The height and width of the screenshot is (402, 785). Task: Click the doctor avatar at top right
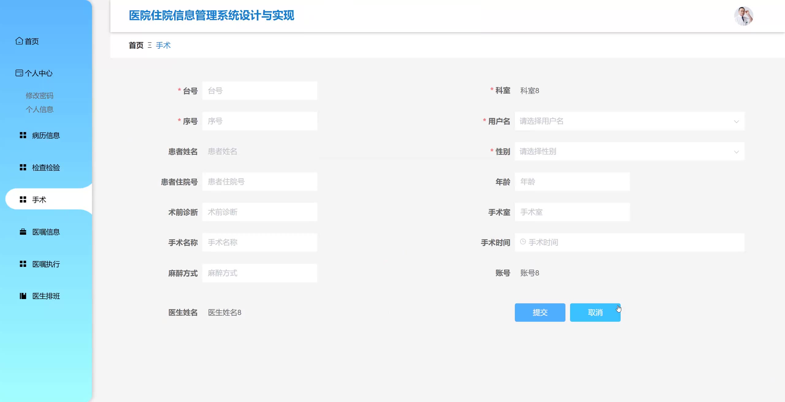coord(743,16)
